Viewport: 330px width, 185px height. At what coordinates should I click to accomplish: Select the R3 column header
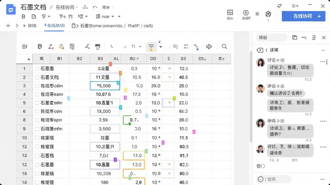click(100, 59)
